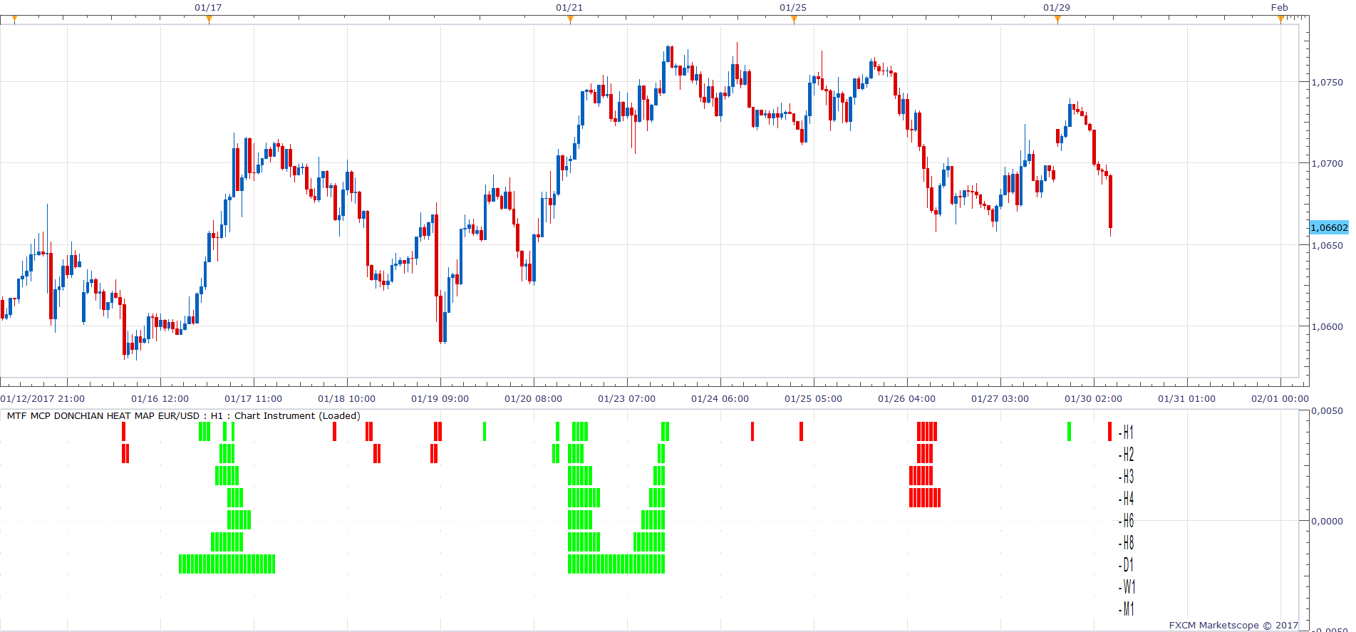The width and height of the screenshot is (1356, 632).
Task: Click the 01/18 10:00 time axis label
Action: pyautogui.click(x=347, y=399)
